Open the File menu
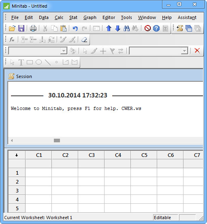This screenshot has width=207, height=224. (15, 17)
